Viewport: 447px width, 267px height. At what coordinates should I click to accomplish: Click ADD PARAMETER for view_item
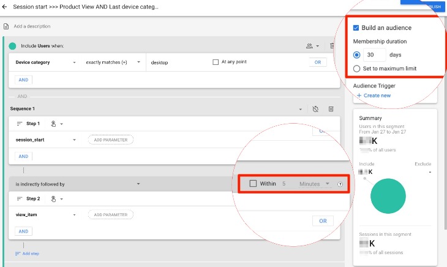pos(111,215)
